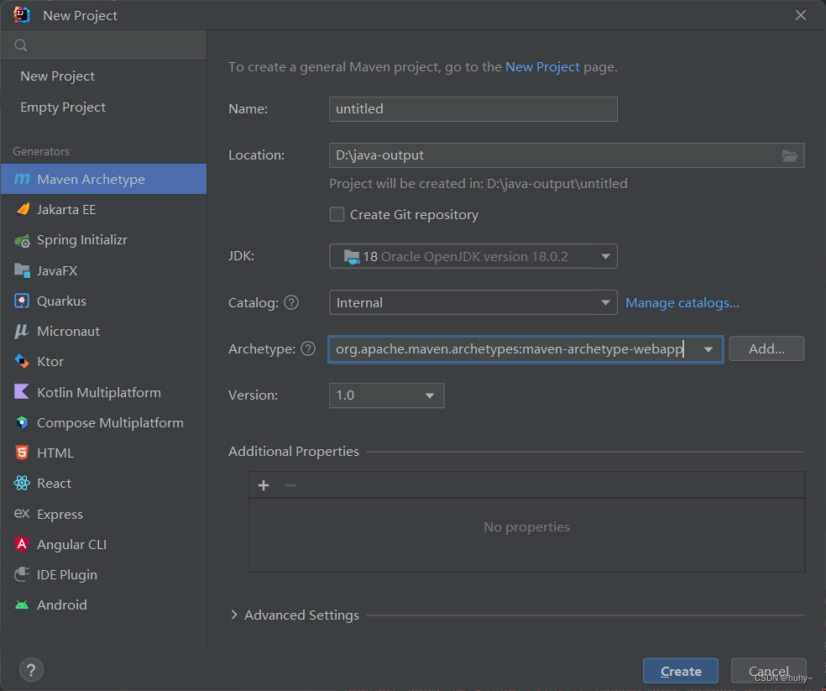Close the New Project dialog
The height and width of the screenshot is (691, 826).
801,15
